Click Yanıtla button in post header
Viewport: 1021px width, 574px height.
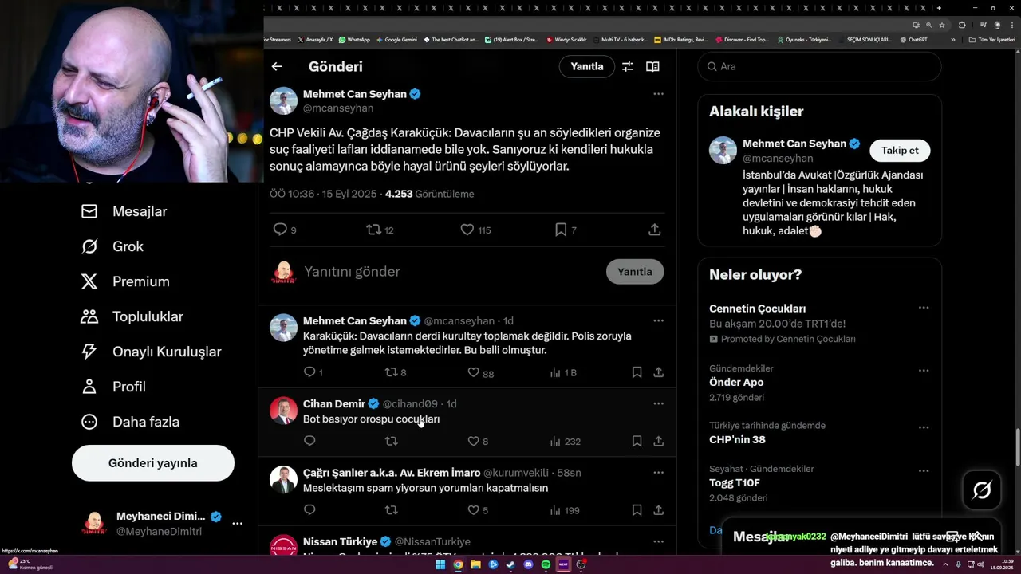pos(587,66)
